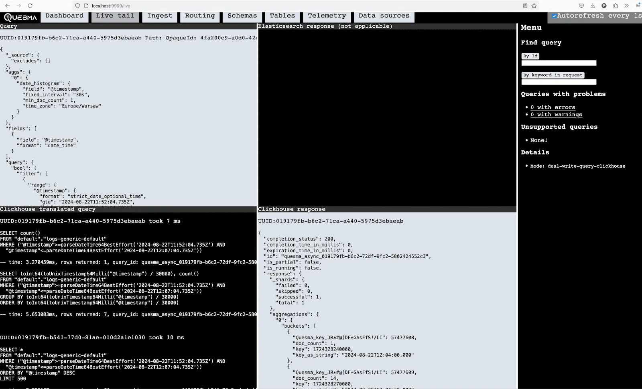Viewport: 642px width, 389px height.
Task: Switch to the Dashboard tab
Action: 64,16
